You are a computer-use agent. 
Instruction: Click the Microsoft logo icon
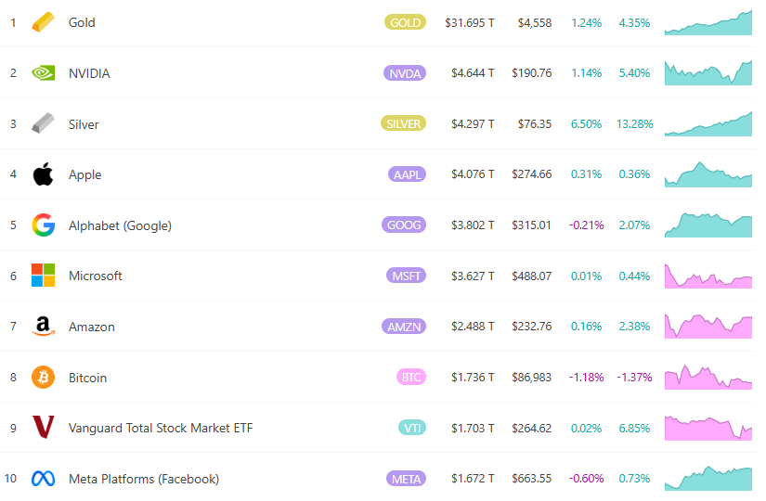(x=43, y=276)
